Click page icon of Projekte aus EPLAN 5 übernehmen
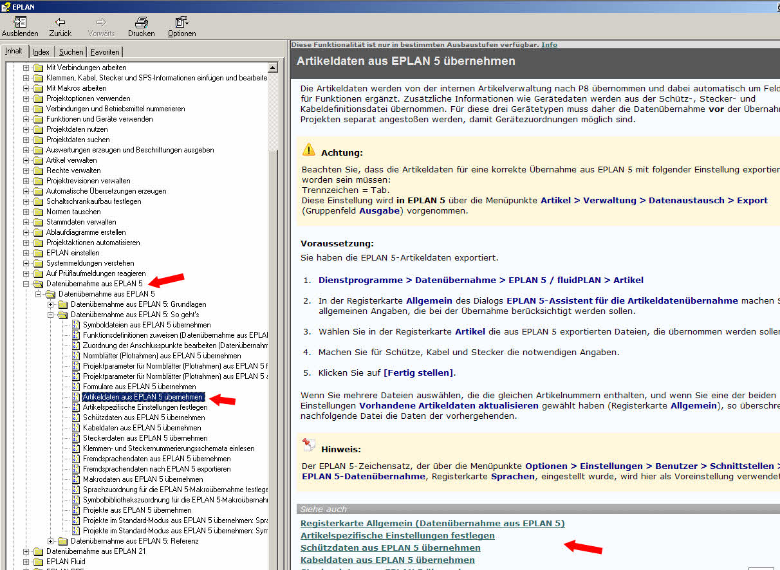The width and height of the screenshot is (780, 570). click(x=75, y=510)
